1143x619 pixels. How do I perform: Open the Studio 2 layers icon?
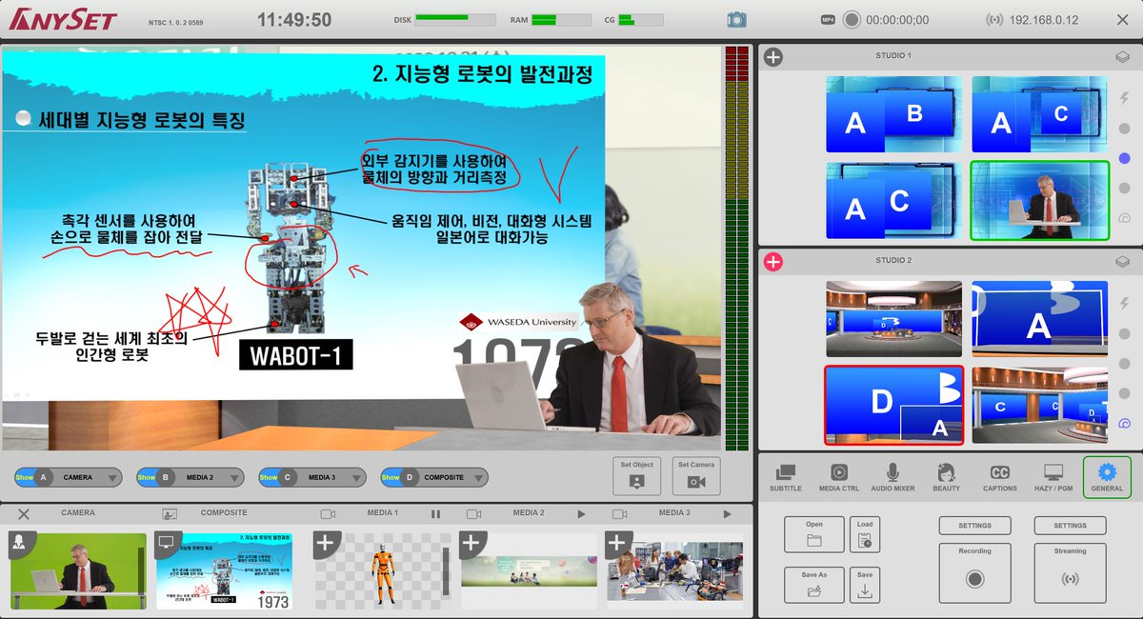tap(1123, 262)
